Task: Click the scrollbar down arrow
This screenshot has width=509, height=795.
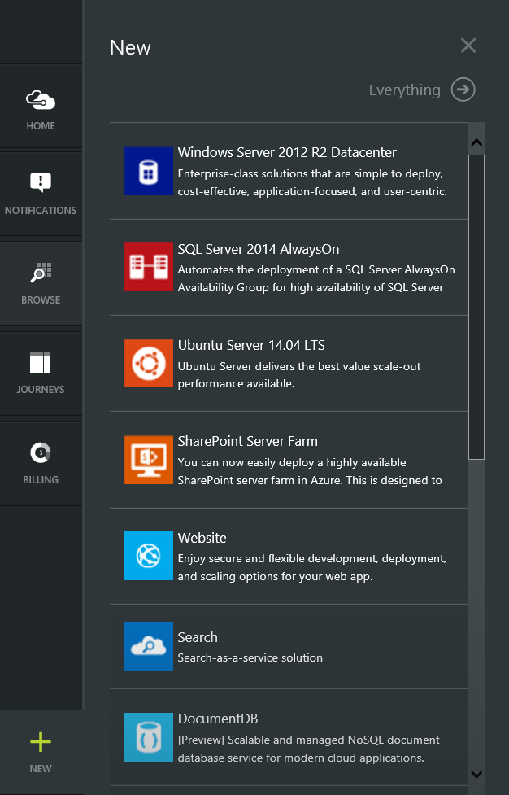Action: [476, 774]
